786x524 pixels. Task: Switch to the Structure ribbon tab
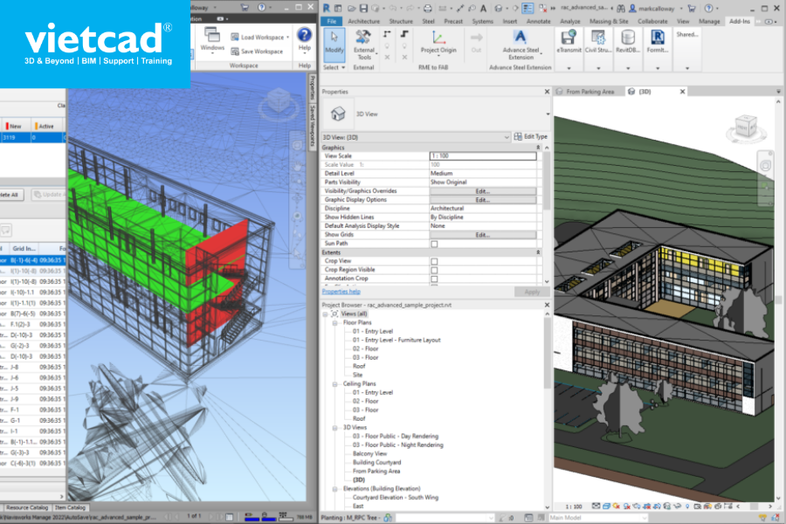pyautogui.click(x=401, y=21)
